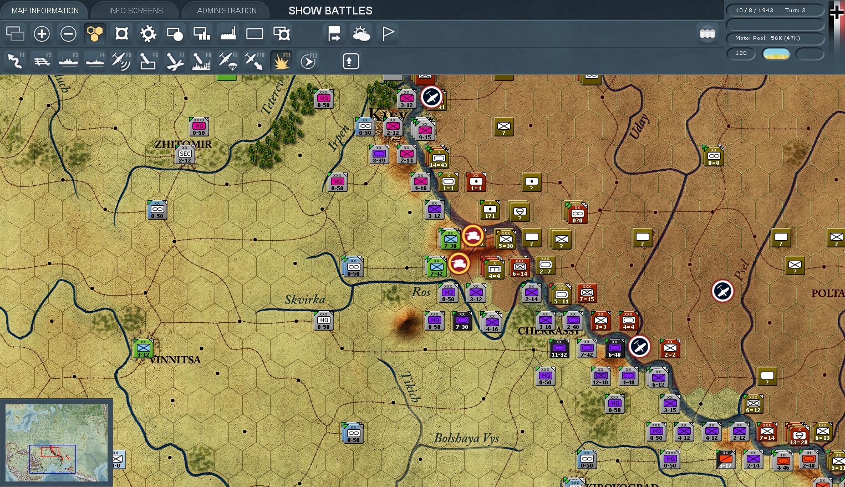845x487 pixels.
Task: Select air transfer mode icon labeled F10
Action: [254, 61]
